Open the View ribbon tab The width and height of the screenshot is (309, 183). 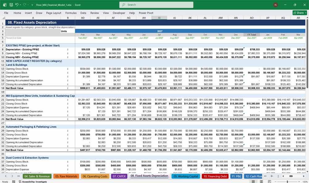106,13
